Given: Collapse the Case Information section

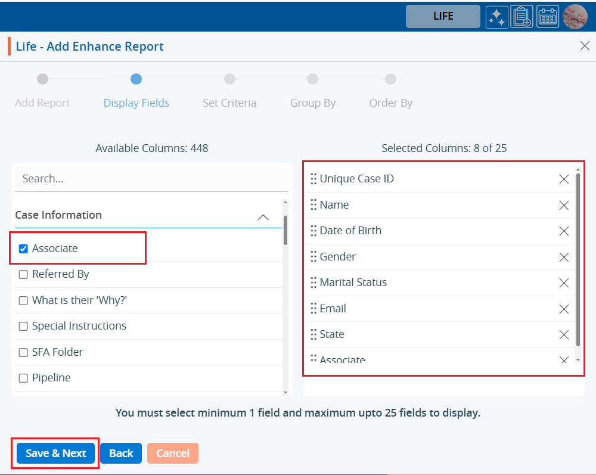Looking at the screenshot, I should click(x=263, y=218).
